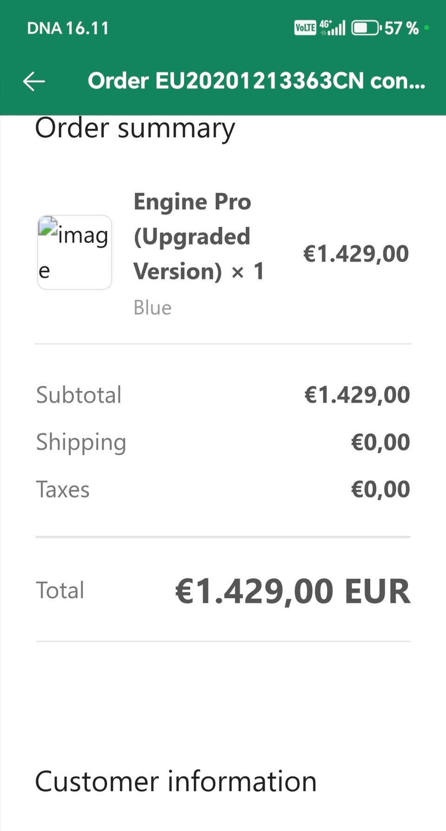
Task: Tap the Shipping label
Action: [81, 442]
